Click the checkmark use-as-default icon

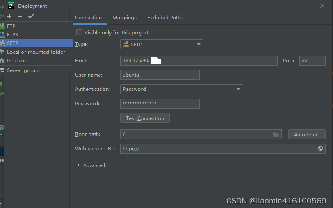tap(31, 16)
